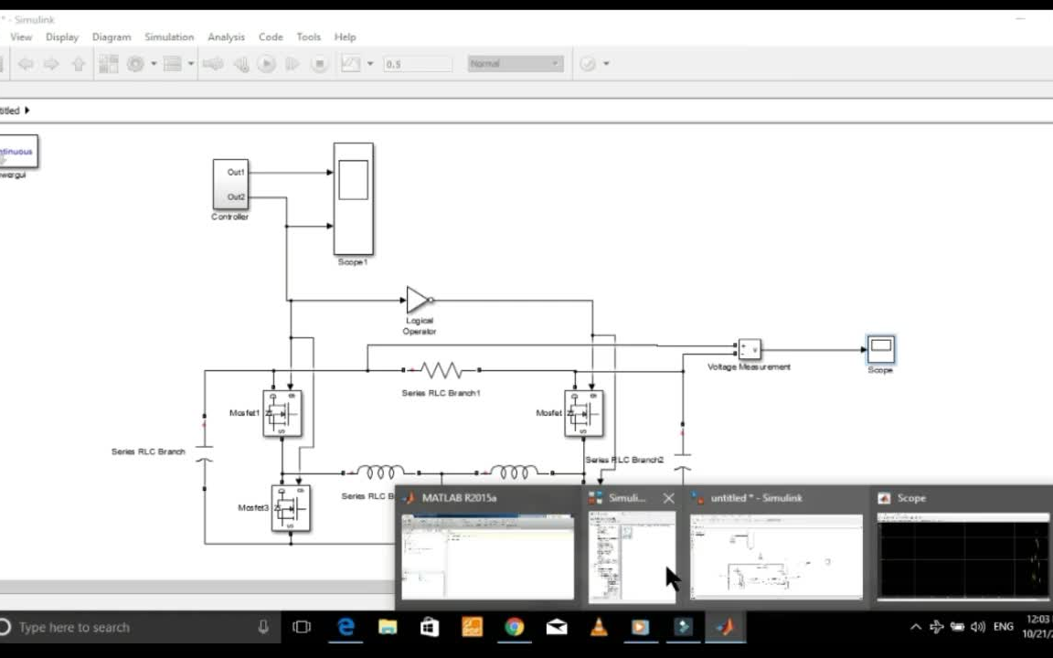Open the Normal simulation mode dropdown
Viewport: 1053px width, 658px height.
[514, 63]
